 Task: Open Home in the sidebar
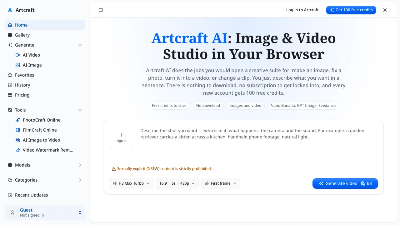coord(45,25)
